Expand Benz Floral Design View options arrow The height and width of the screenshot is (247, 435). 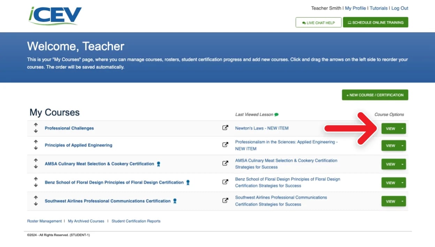click(x=402, y=183)
